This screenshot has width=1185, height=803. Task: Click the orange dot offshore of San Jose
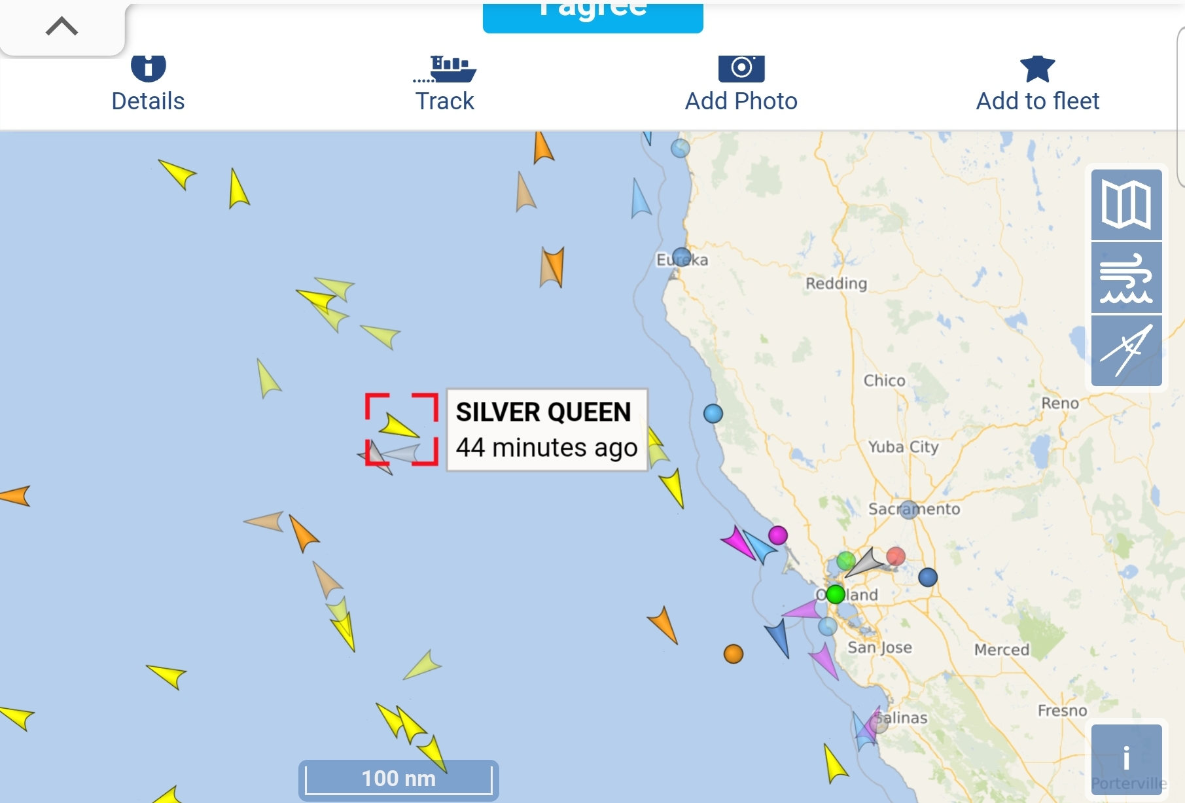click(734, 654)
